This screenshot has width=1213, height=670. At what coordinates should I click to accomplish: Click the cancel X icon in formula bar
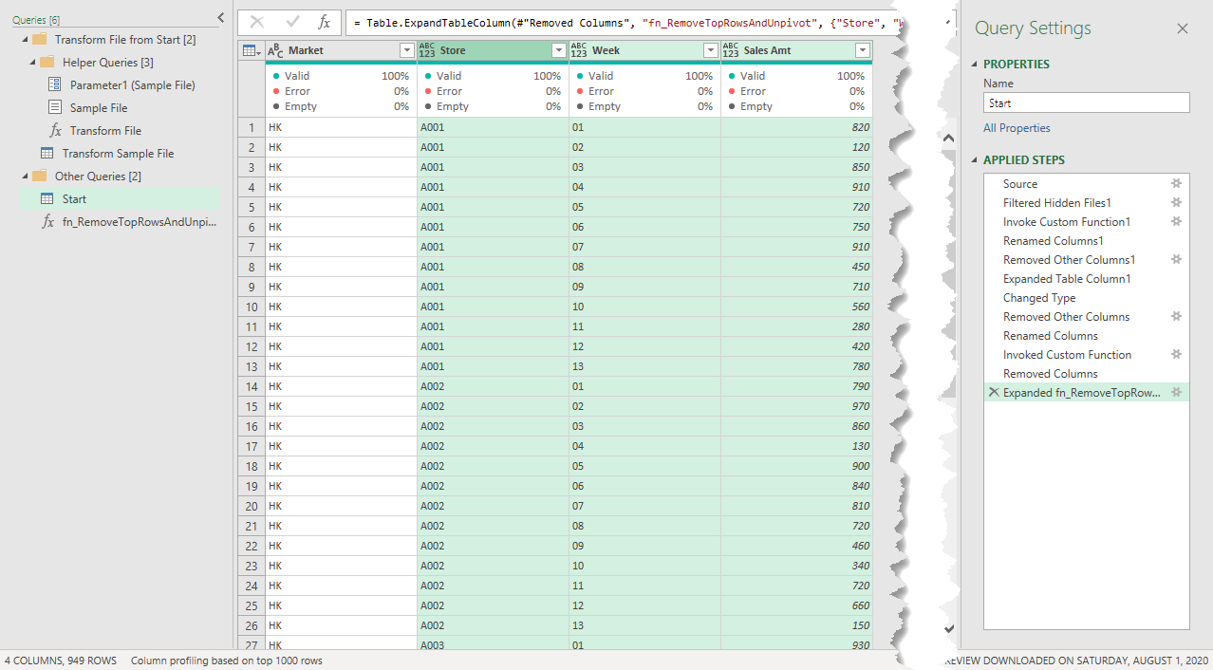(x=257, y=22)
